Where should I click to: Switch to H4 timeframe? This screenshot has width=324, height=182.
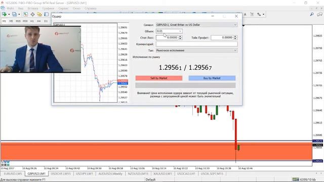39,21
